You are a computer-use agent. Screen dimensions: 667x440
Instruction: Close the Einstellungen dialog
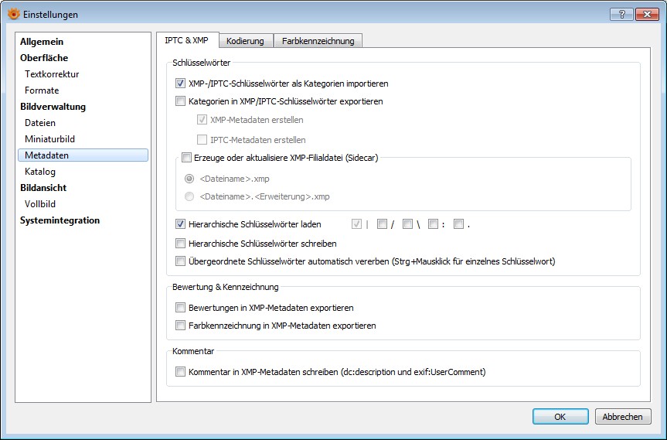(x=647, y=15)
